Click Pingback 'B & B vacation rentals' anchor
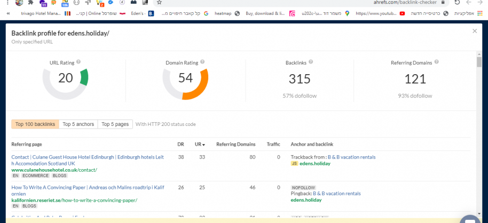Image resolution: width=488 pixels, height=223 pixels. point(337,194)
